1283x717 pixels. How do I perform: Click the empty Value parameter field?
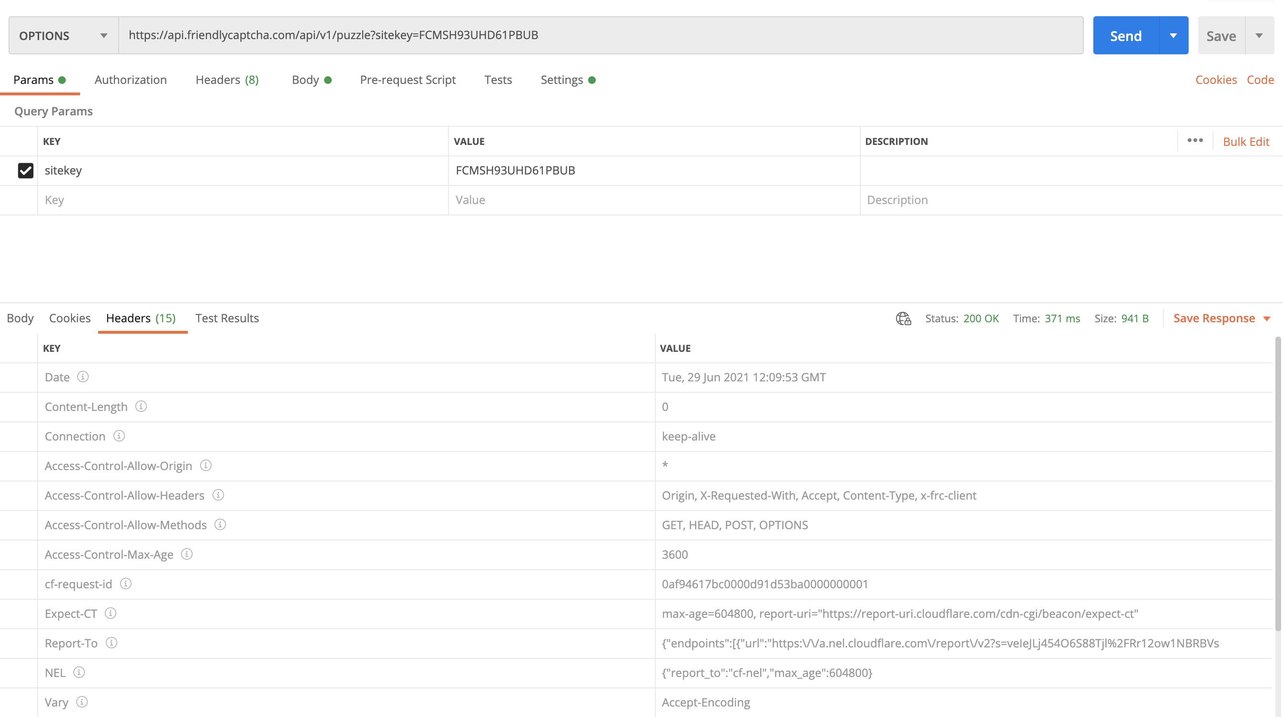tap(654, 200)
